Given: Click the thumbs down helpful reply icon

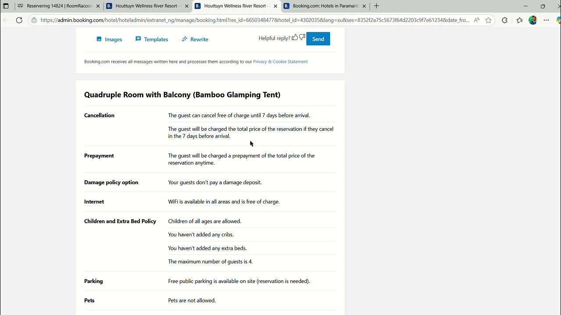Looking at the screenshot, I should coord(302,38).
